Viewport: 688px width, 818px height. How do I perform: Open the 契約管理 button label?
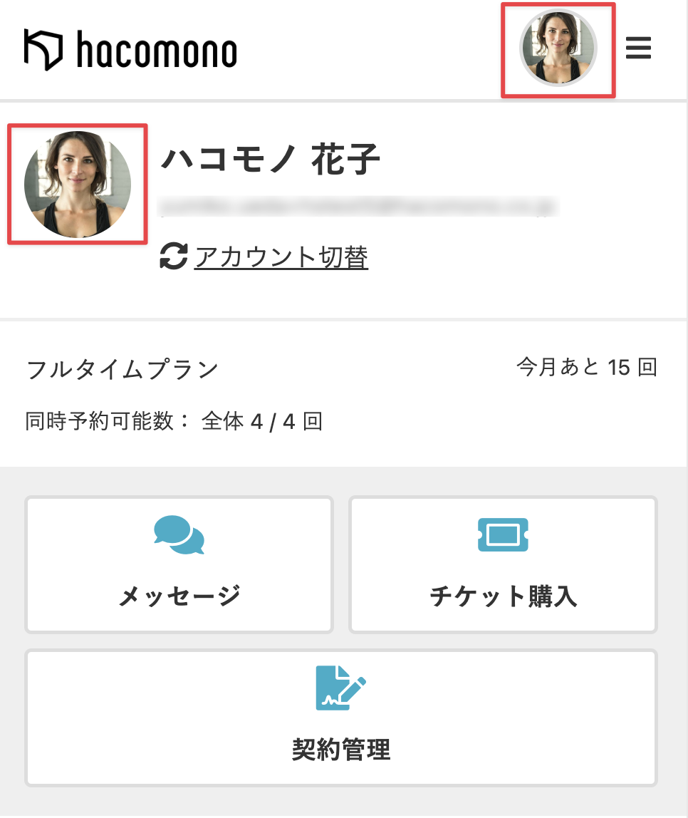point(340,750)
